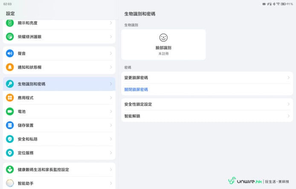Expand 變更鎖屏密碼 using its chevron
The height and width of the screenshot is (189, 296).
coord(288,78)
